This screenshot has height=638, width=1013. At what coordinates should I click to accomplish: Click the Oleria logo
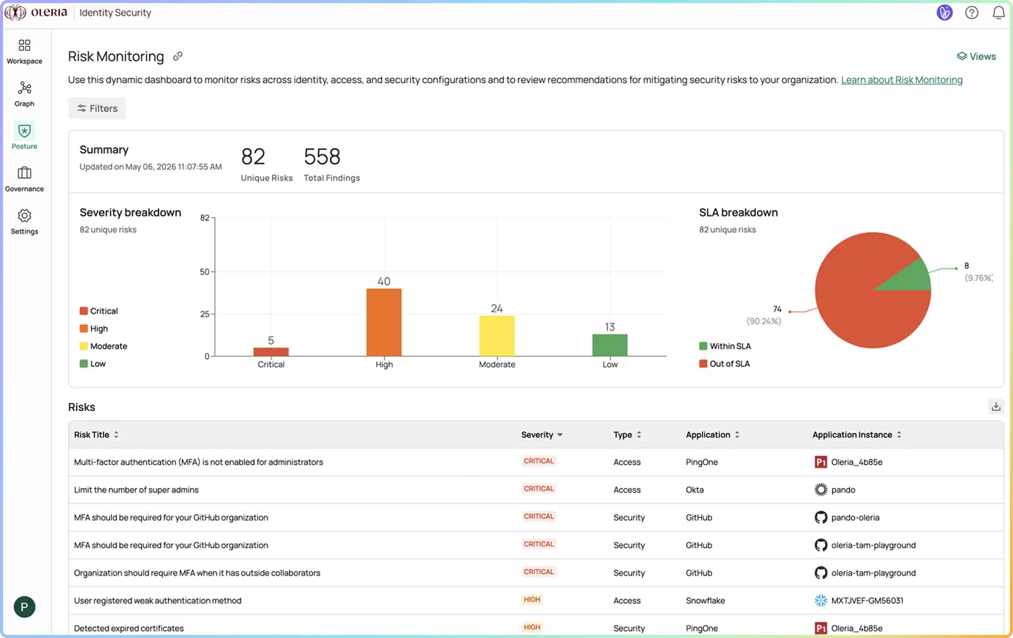tap(36, 12)
